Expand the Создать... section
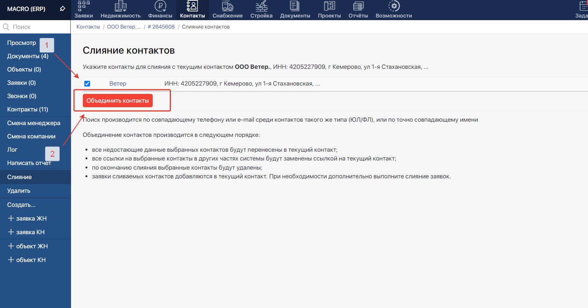Screen dimensions: 588x308 click(21, 205)
